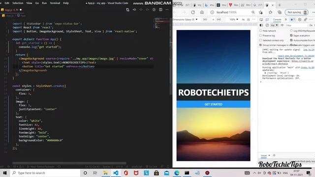Enable the Preserve log checkbox
The image size is (315, 177).
click(260, 35)
